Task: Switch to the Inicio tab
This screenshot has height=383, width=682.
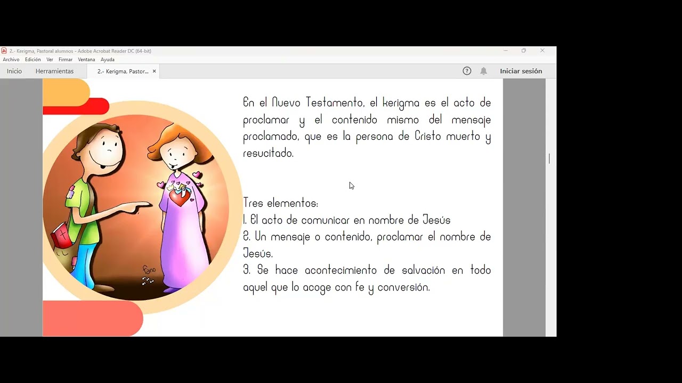Action: coord(14,71)
